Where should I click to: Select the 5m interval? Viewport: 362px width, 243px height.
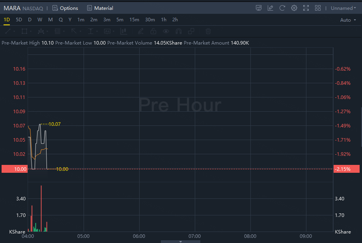pos(119,20)
